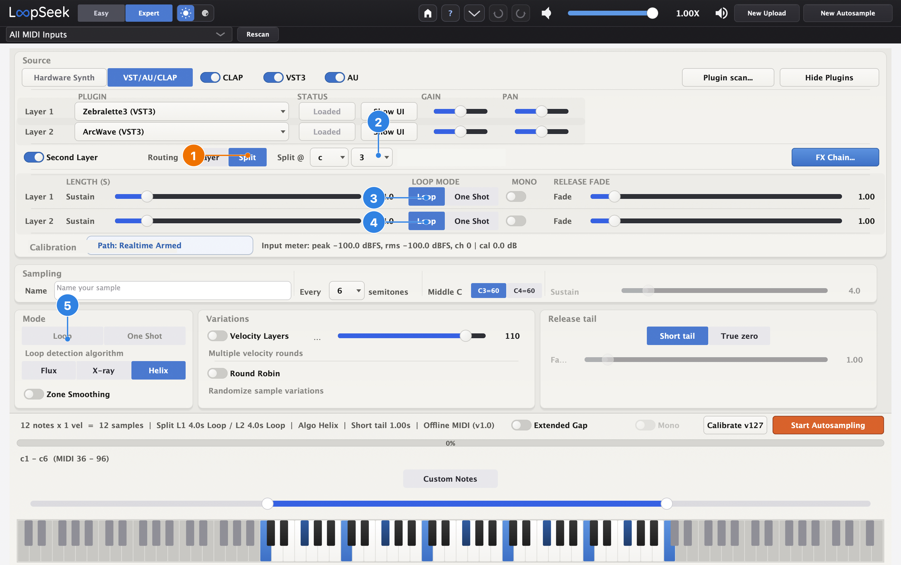Viewport: 901px width, 565px height.
Task: Open Layer 1 Zebralette3 plugin dropdown
Action: pos(182,111)
